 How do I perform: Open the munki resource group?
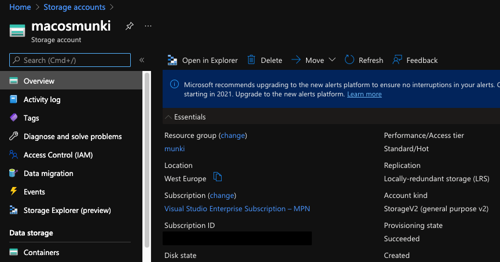pos(174,148)
